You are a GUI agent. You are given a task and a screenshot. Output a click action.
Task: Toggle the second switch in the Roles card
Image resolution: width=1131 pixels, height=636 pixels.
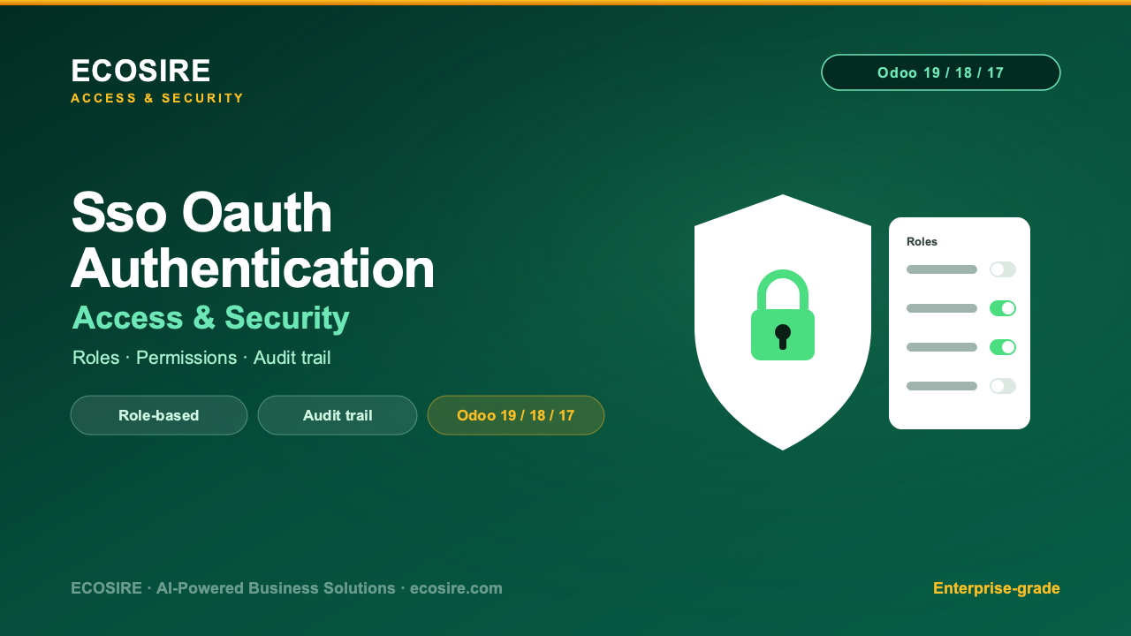tap(1003, 308)
